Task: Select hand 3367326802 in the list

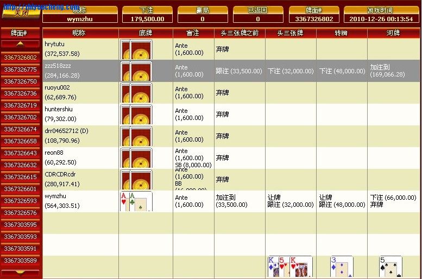Action: click(x=21, y=58)
